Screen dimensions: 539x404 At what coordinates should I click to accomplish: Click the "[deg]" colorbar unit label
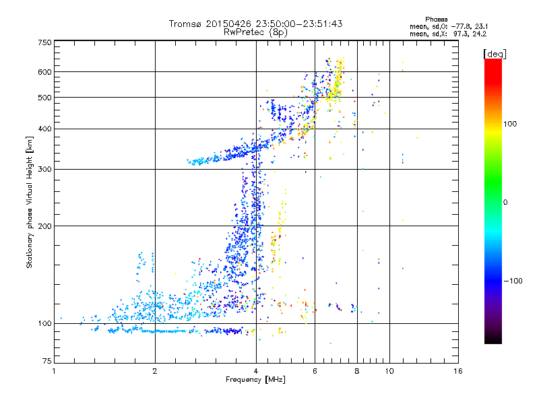pos(495,54)
